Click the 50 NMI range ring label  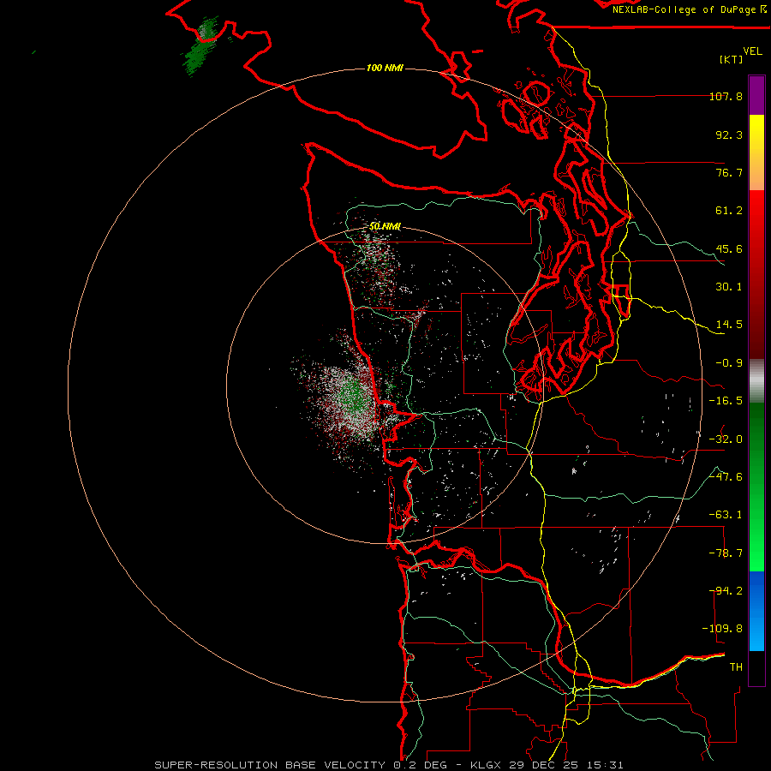point(385,227)
